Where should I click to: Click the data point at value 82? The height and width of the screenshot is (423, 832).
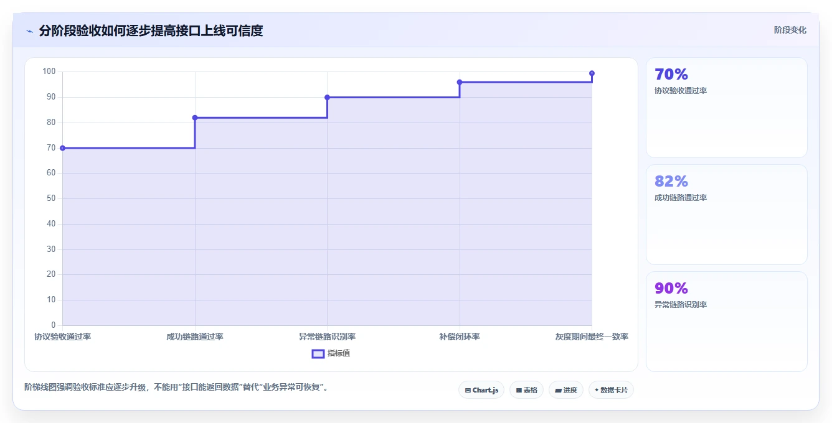(195, 118)
